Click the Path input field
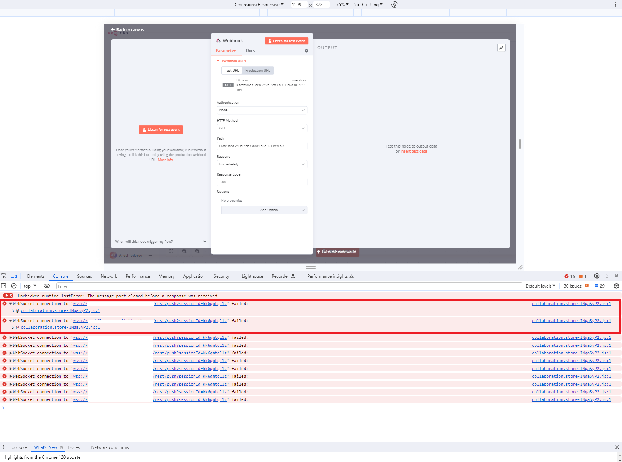Image resolution: width=622 pixels, height=462 pixels. tap(262, 146)
